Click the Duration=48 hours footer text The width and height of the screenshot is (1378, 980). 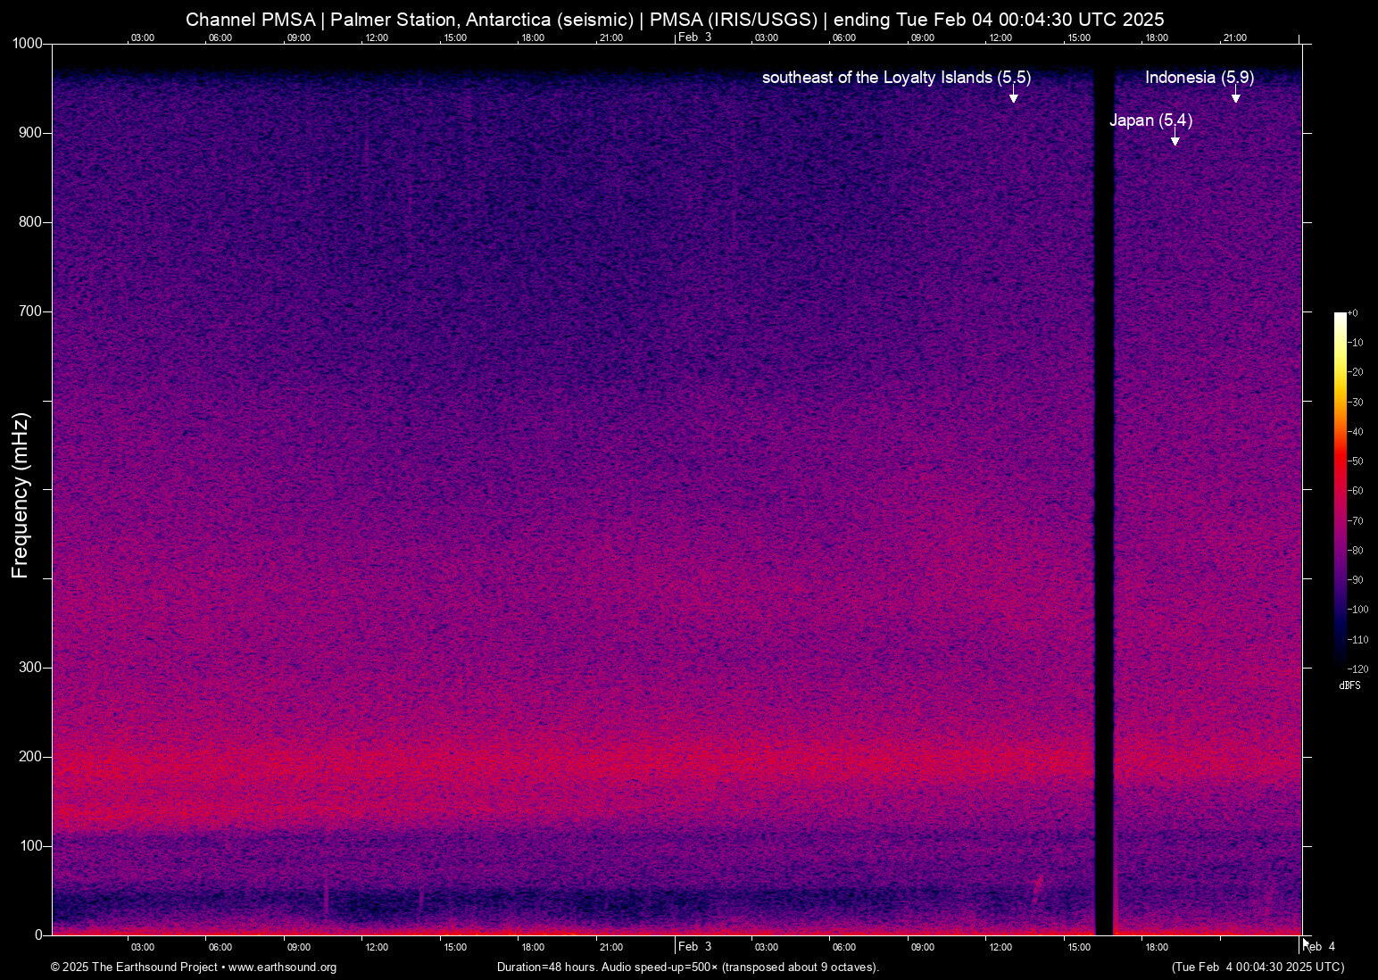point(687,968)
